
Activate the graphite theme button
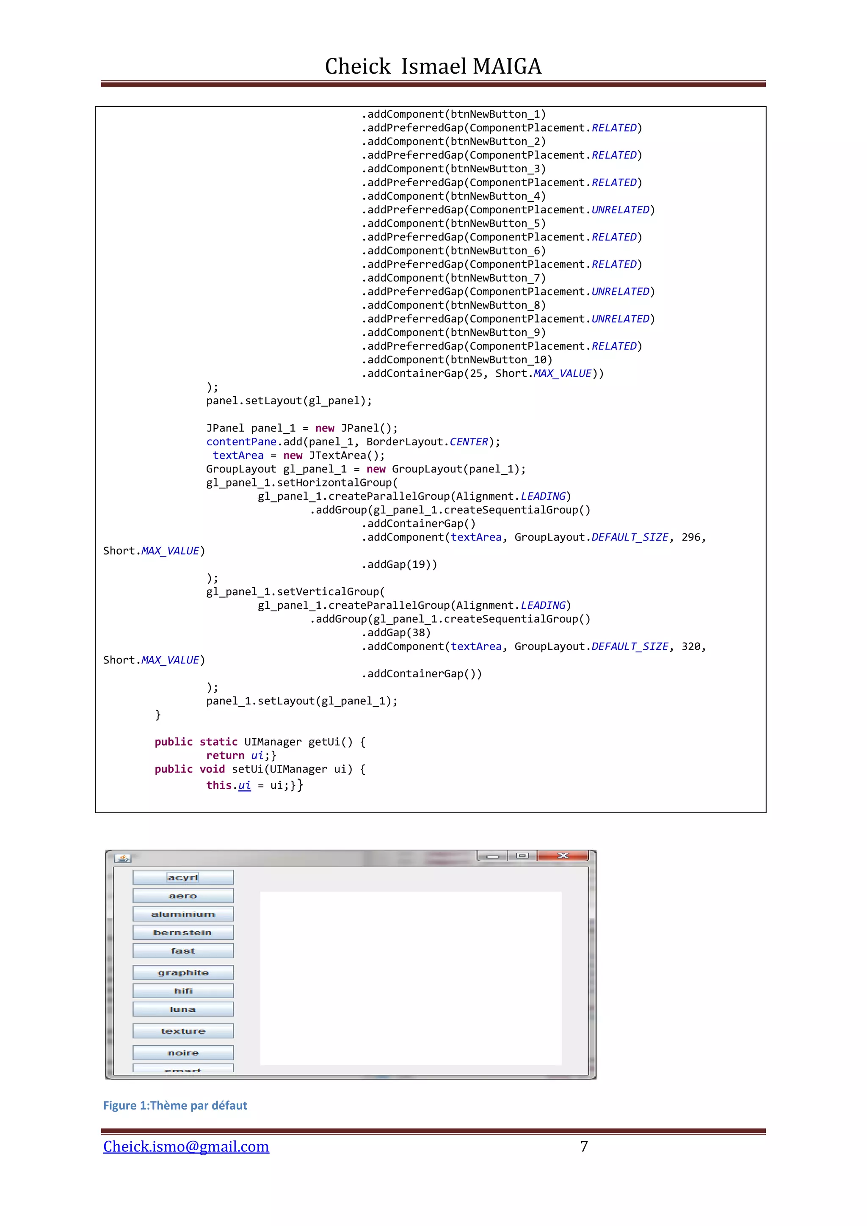182,972
